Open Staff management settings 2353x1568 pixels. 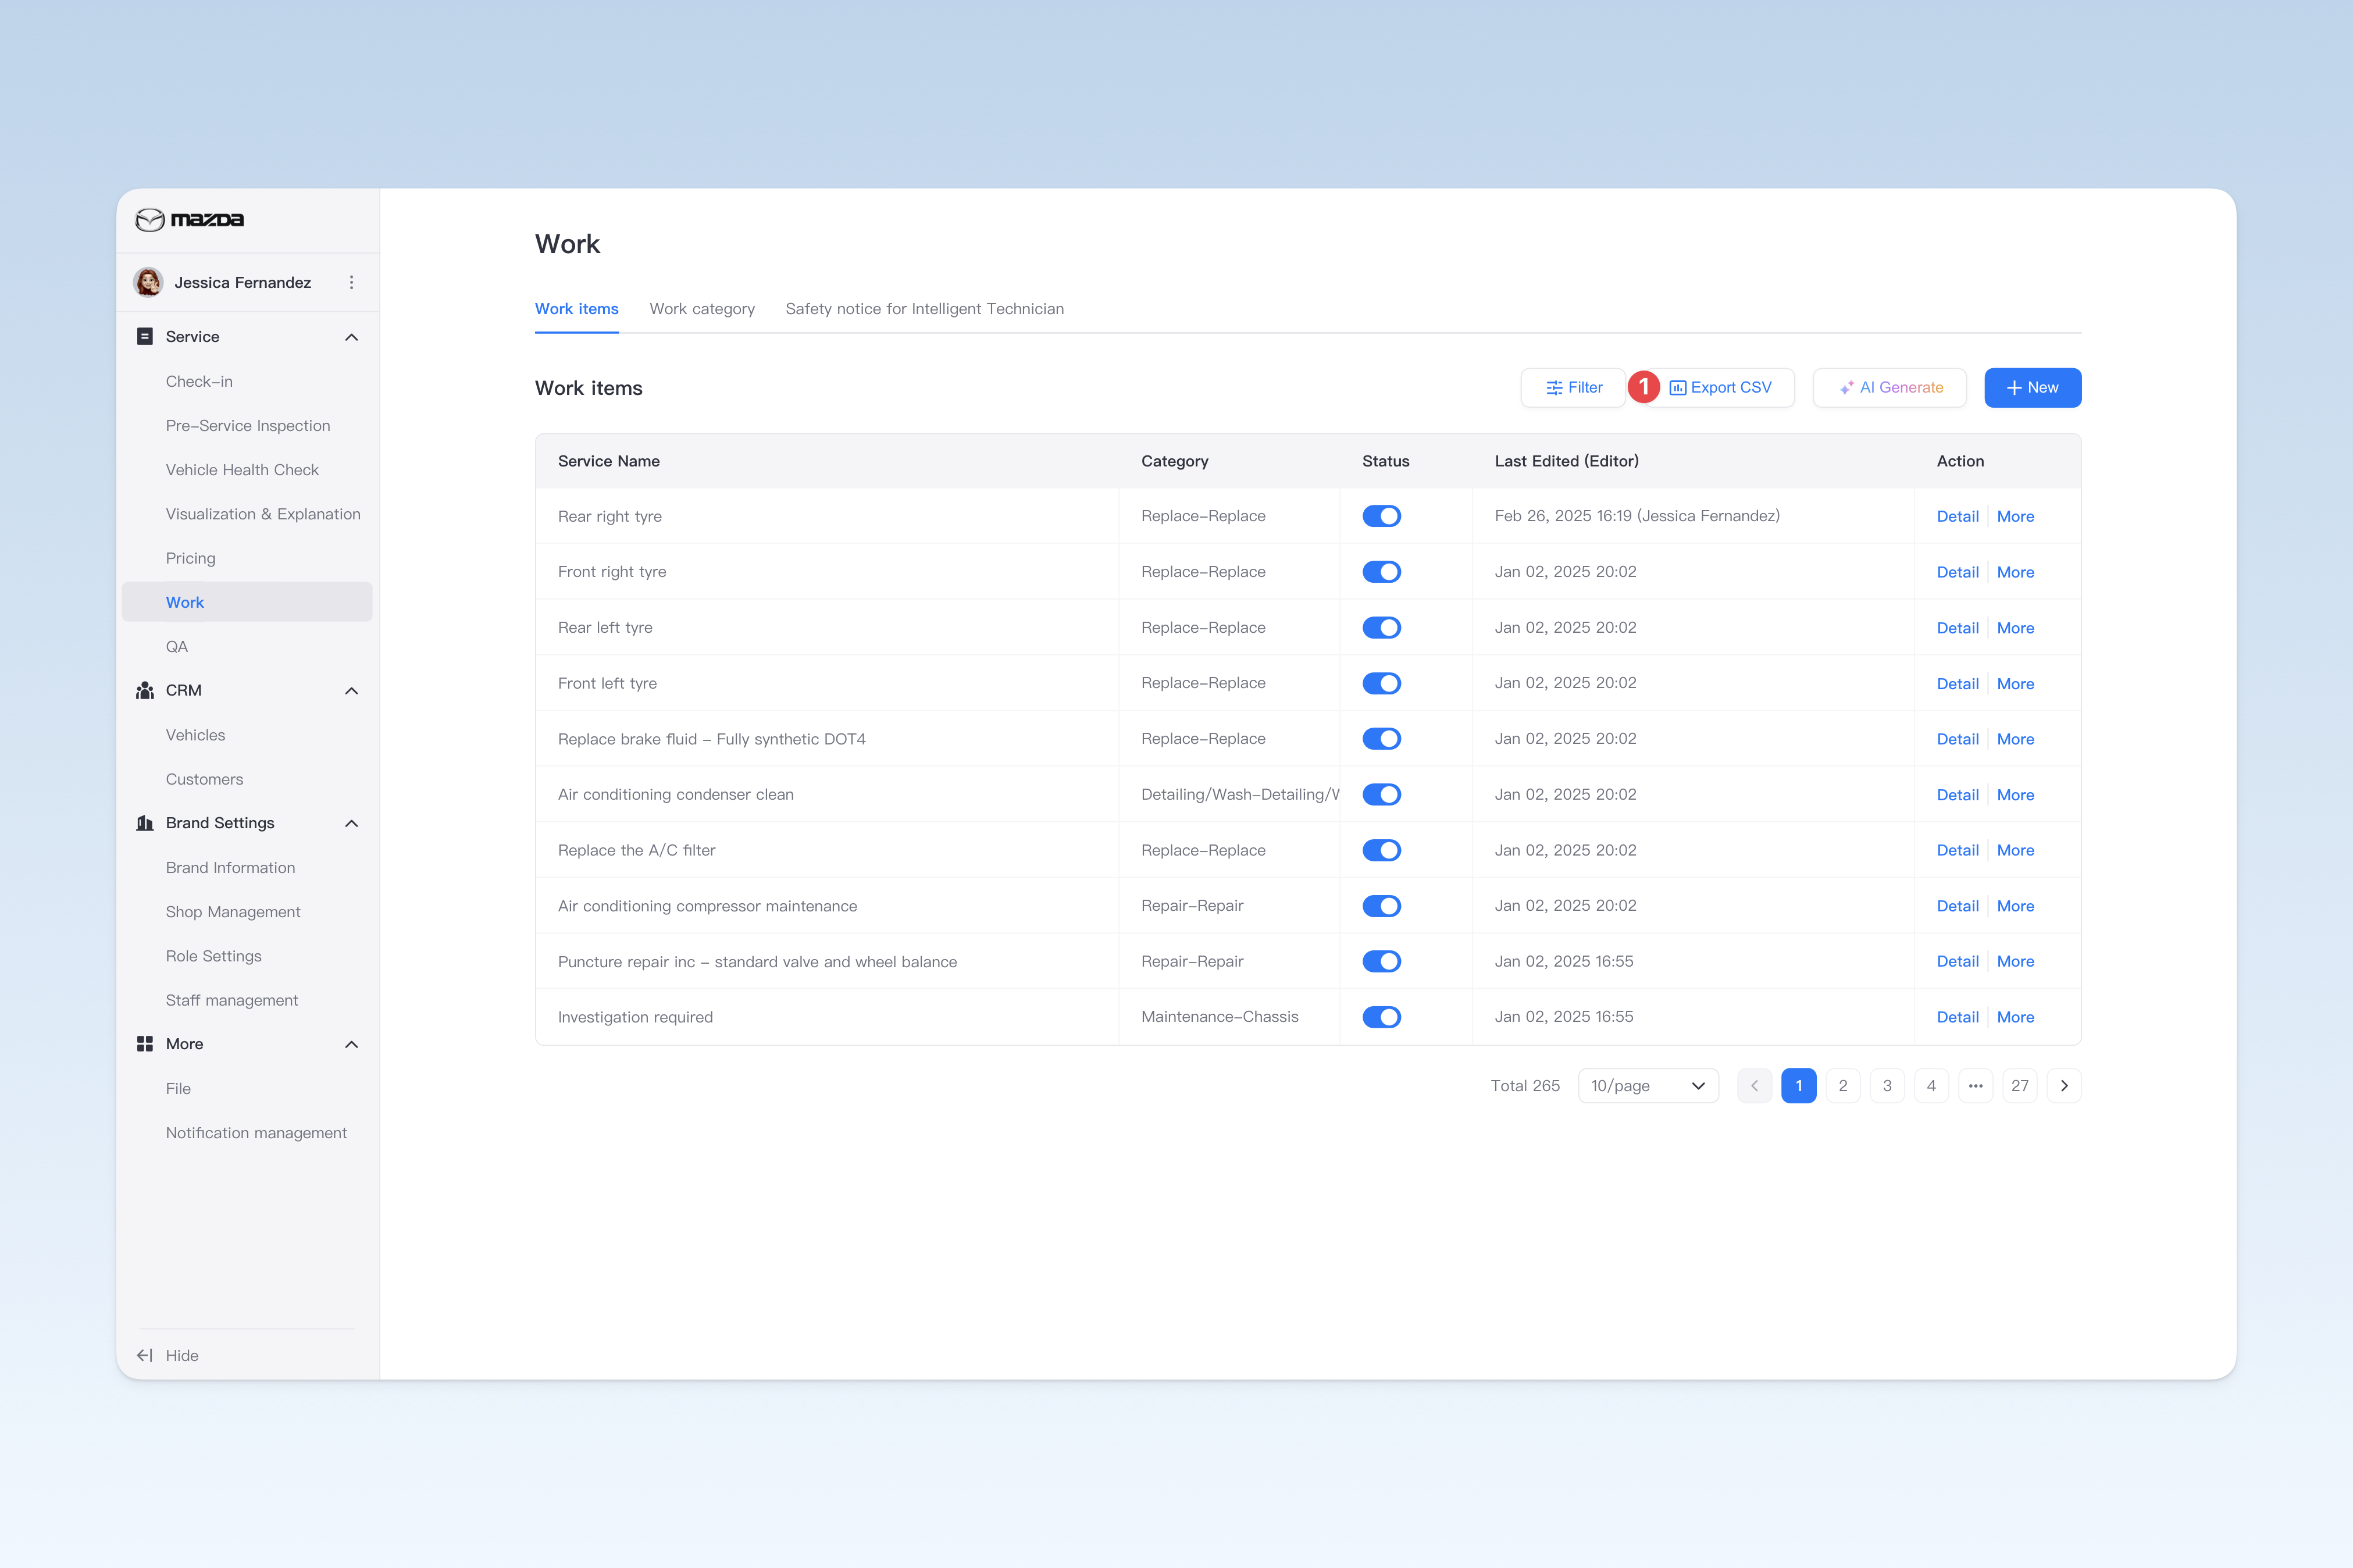[x=232, y=1000]
